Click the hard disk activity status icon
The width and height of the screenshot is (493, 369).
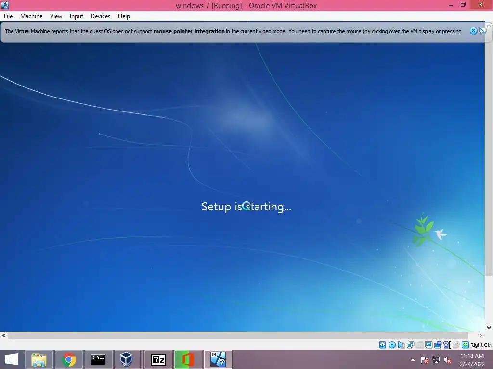coord(382,345)
